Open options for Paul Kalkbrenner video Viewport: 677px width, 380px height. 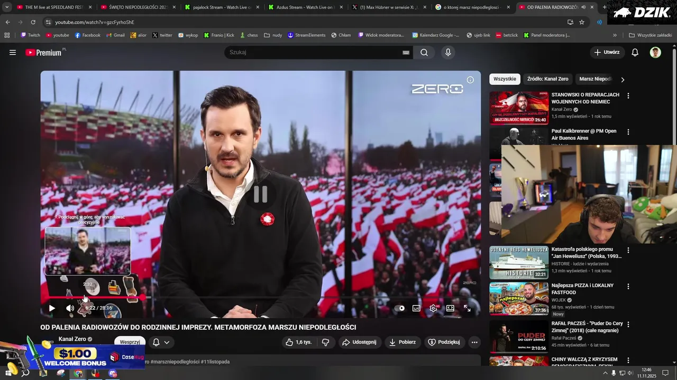point(628,131)
